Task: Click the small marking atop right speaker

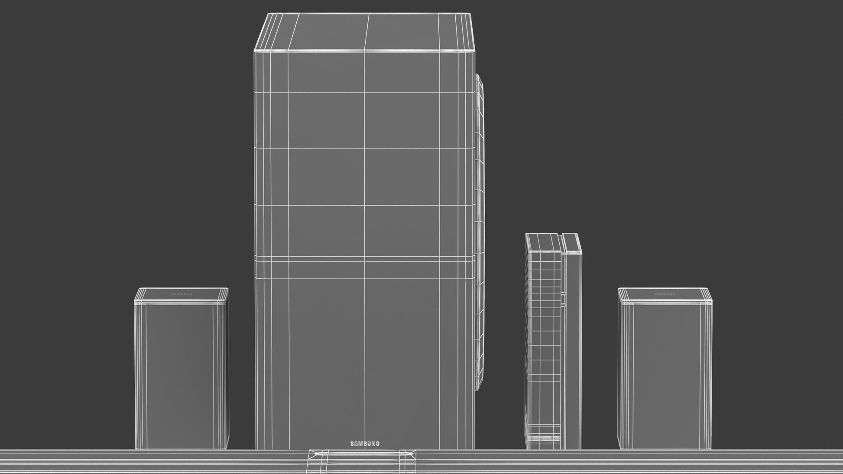Action: click(665, 294)
